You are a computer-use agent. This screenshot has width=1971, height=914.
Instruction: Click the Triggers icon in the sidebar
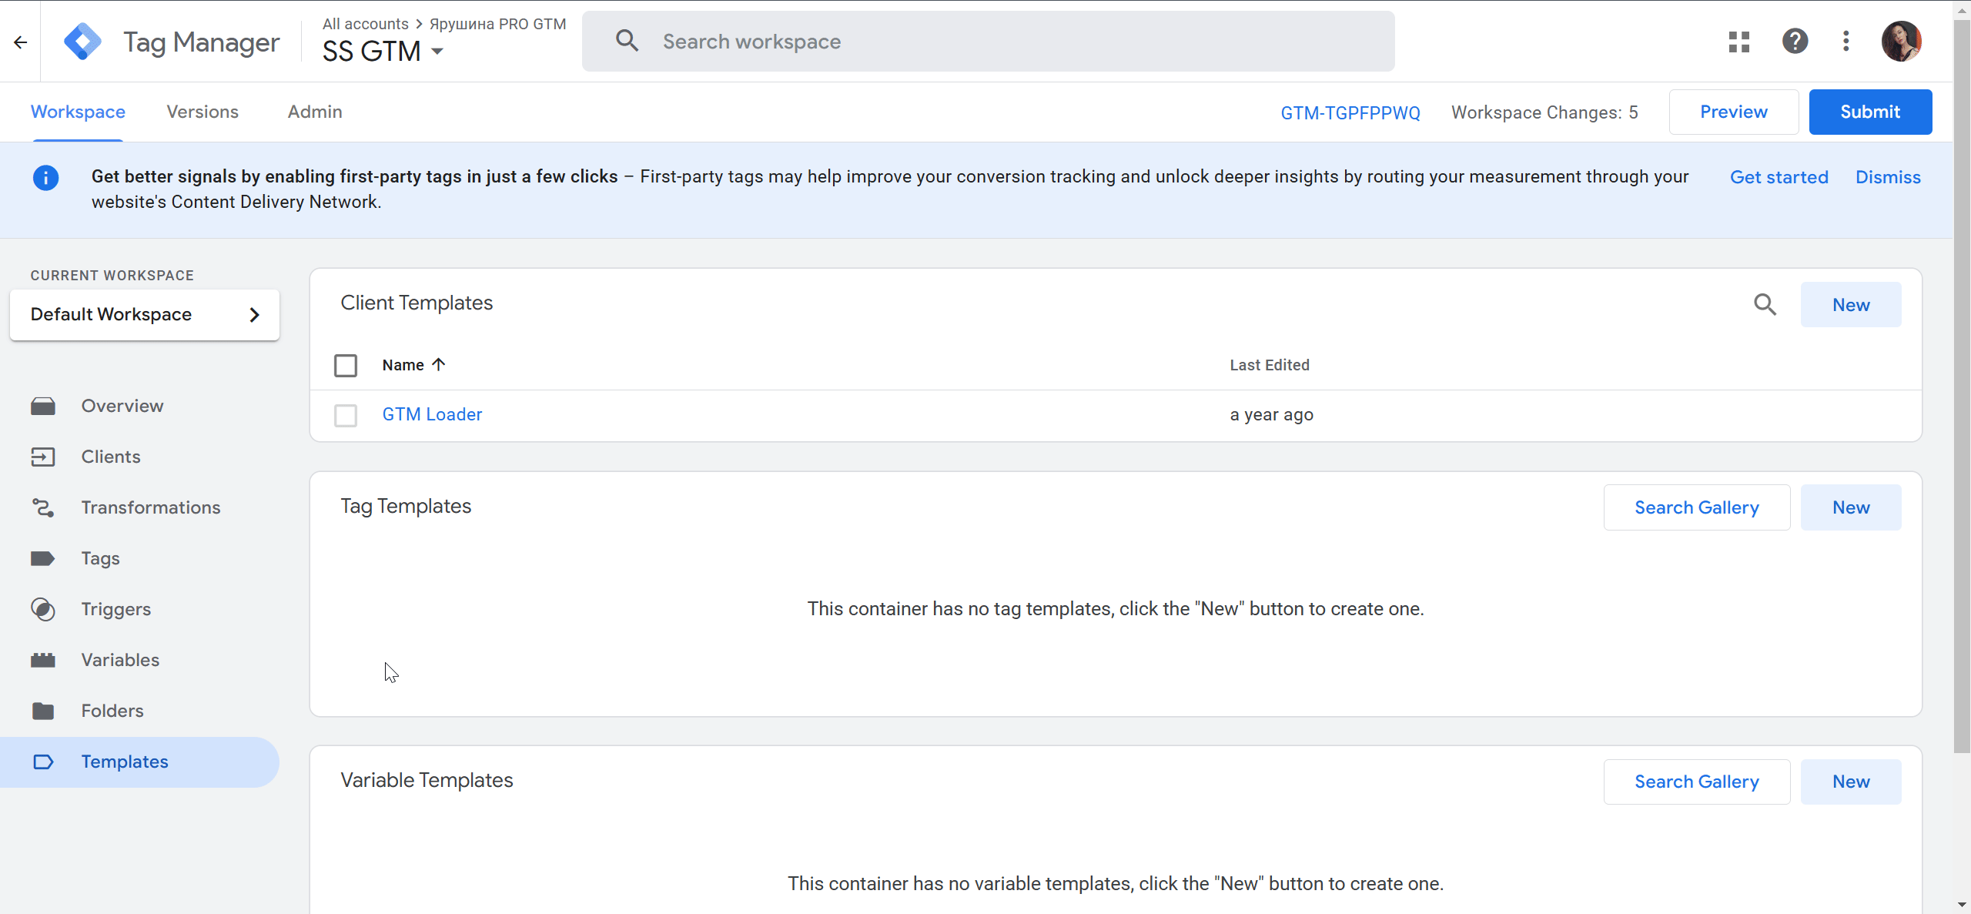coord(43,609)
